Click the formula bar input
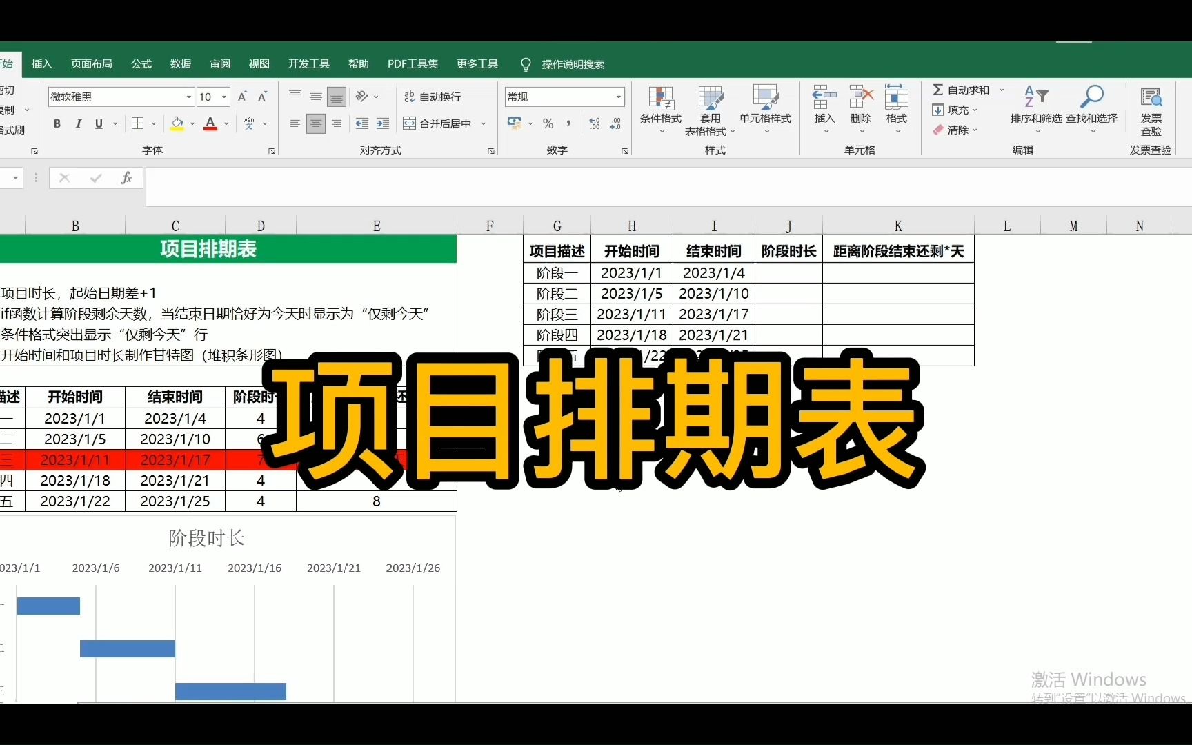The image size is (1192, 745). point(668,186)
